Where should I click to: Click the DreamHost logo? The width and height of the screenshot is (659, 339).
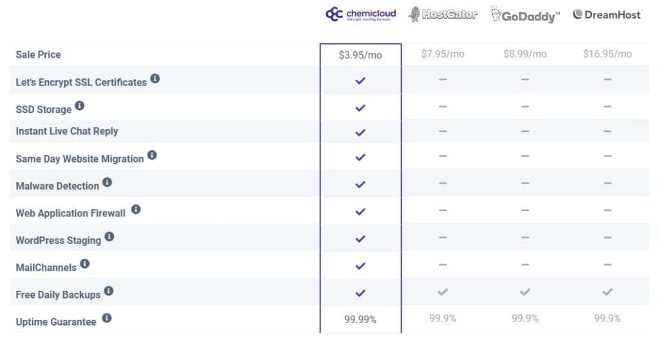[x=607, y=15]
